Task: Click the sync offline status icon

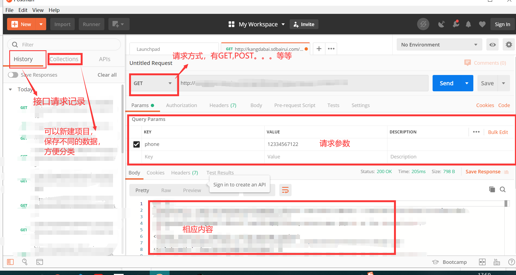Action: pos(423,24)
